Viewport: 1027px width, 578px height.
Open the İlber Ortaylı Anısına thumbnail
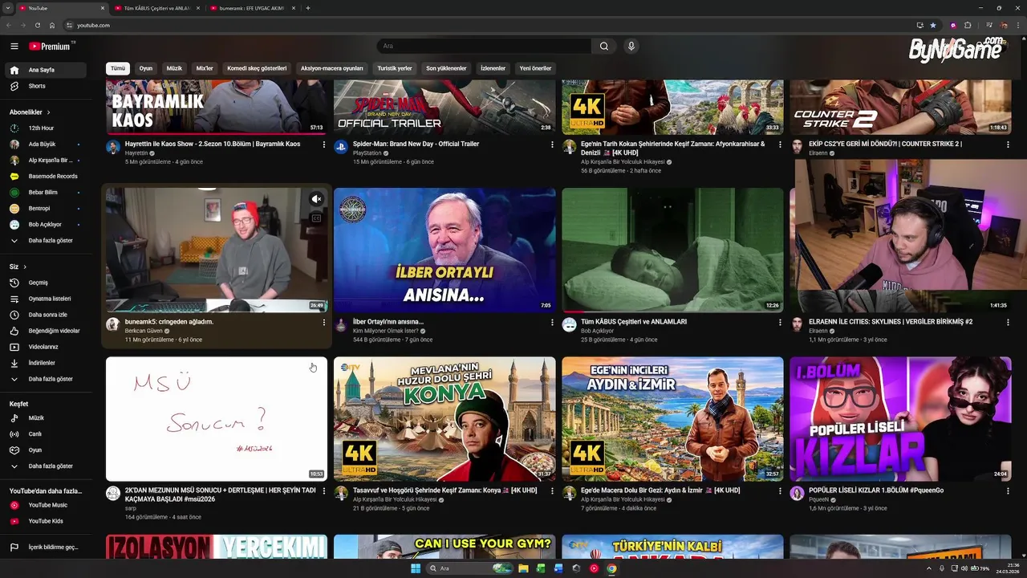pos(444,250)
